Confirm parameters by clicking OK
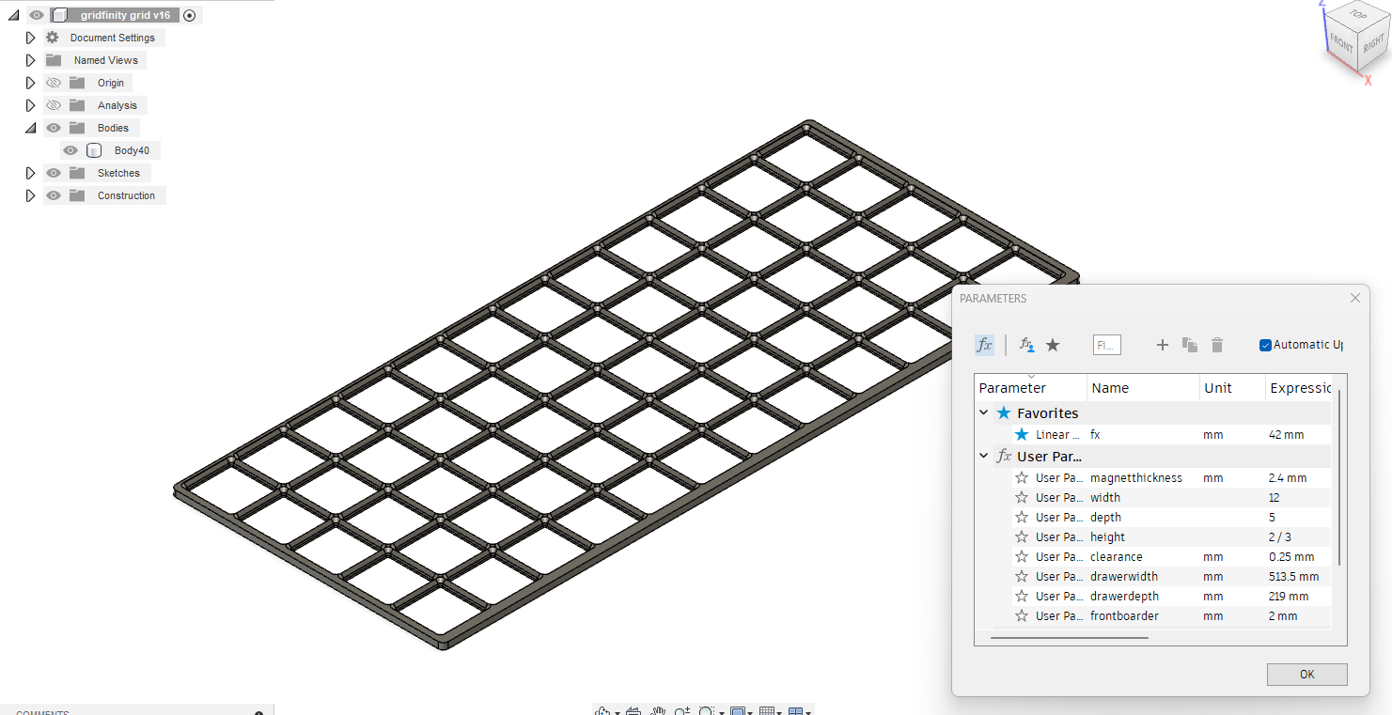This screenshot has height=715, width=1392. pyautogui.click(x=1306, y=674)
